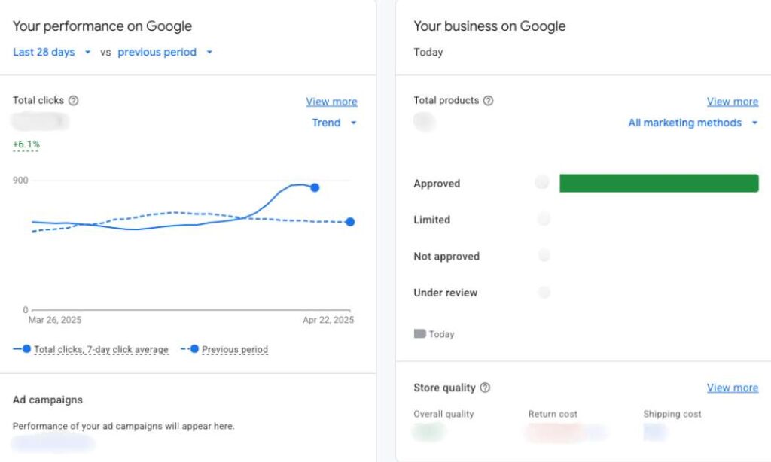Open help icon next to Total clicks
The width and height of the screenshot is (771, 462).
click(x=73, y=100)
